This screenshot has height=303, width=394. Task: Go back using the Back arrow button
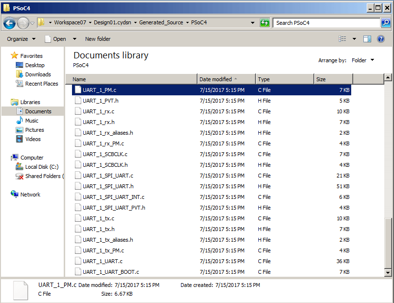(10, 23)
